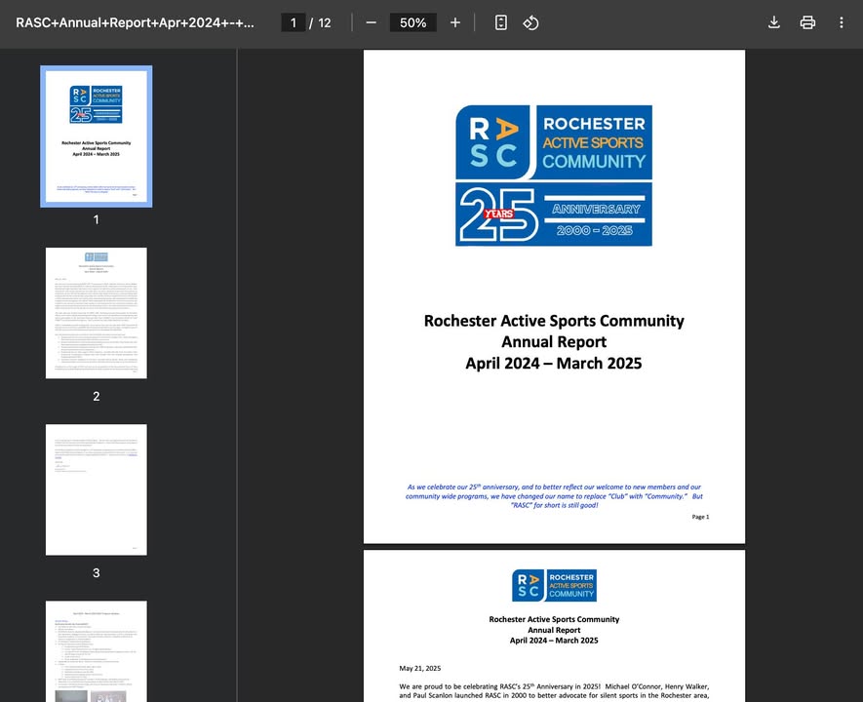Open the three-dot more actions menu
The height and width of the screenshot is (702, 863).
(841, 22)
